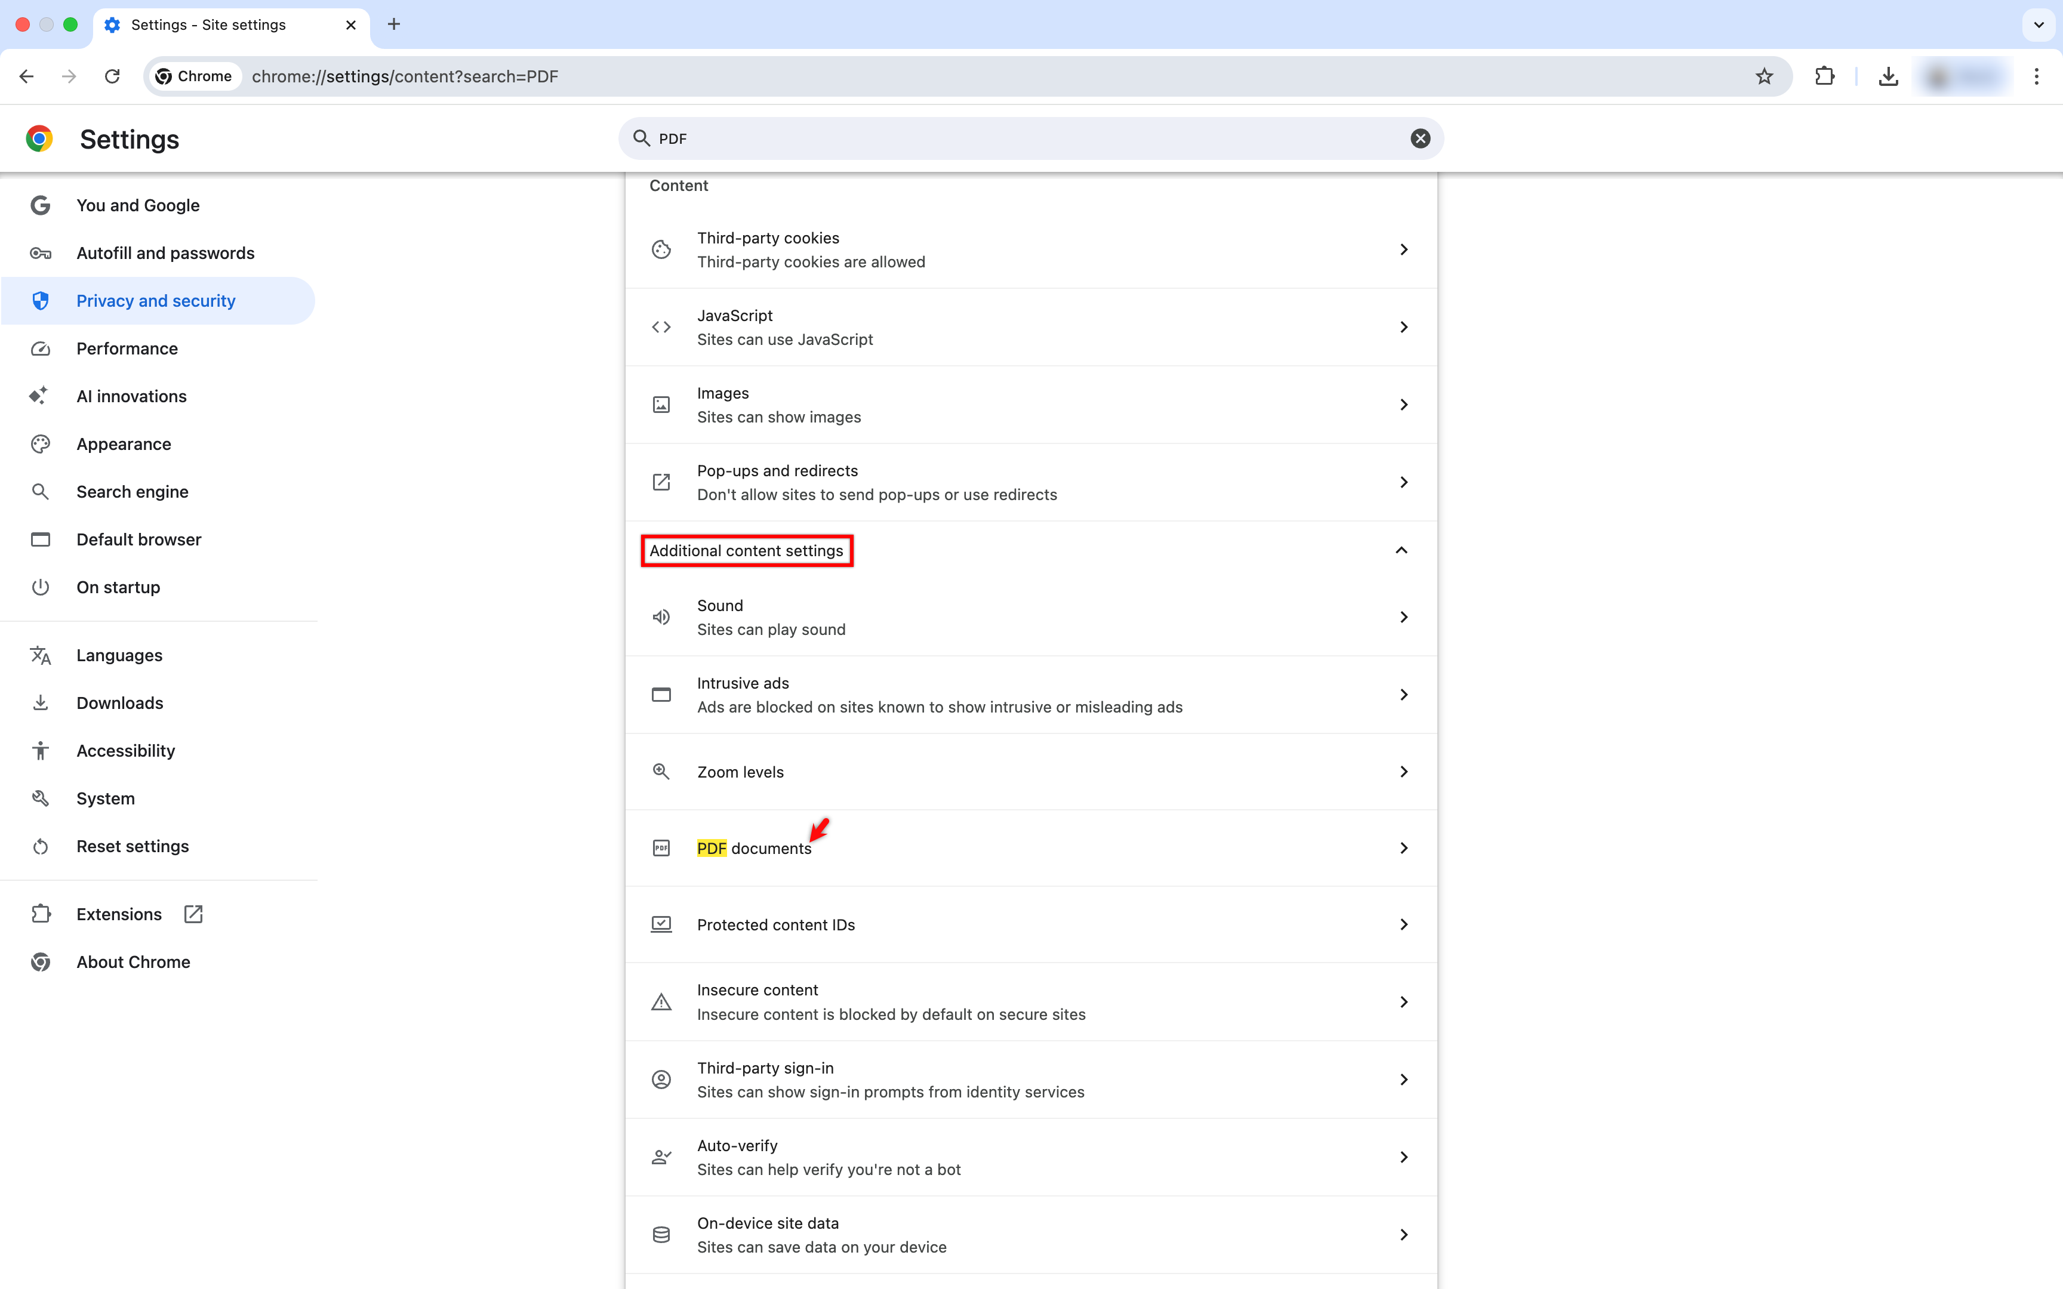This screenshot has height=1289, width=2063.
Task: Click the Third-party cookies cookie icon
Action: (661, 249)
